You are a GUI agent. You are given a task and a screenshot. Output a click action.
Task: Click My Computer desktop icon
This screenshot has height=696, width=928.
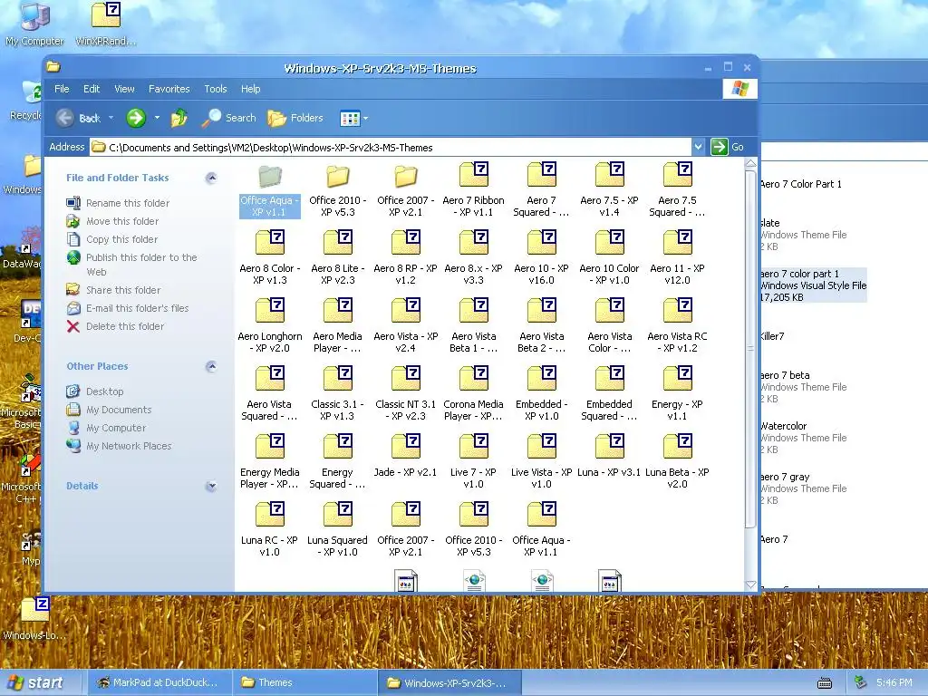click(34, 24)
